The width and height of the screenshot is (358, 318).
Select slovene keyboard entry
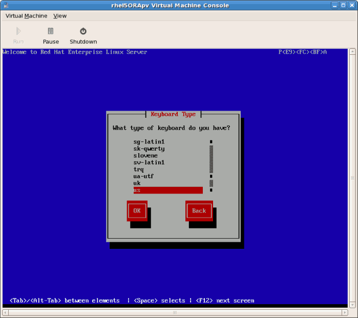click(x=146, y=156)
